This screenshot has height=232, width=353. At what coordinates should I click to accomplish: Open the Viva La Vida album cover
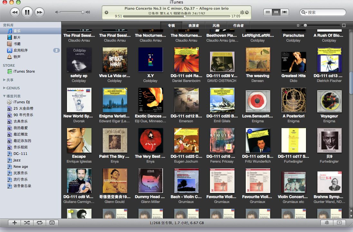click(x=115, y=60)
